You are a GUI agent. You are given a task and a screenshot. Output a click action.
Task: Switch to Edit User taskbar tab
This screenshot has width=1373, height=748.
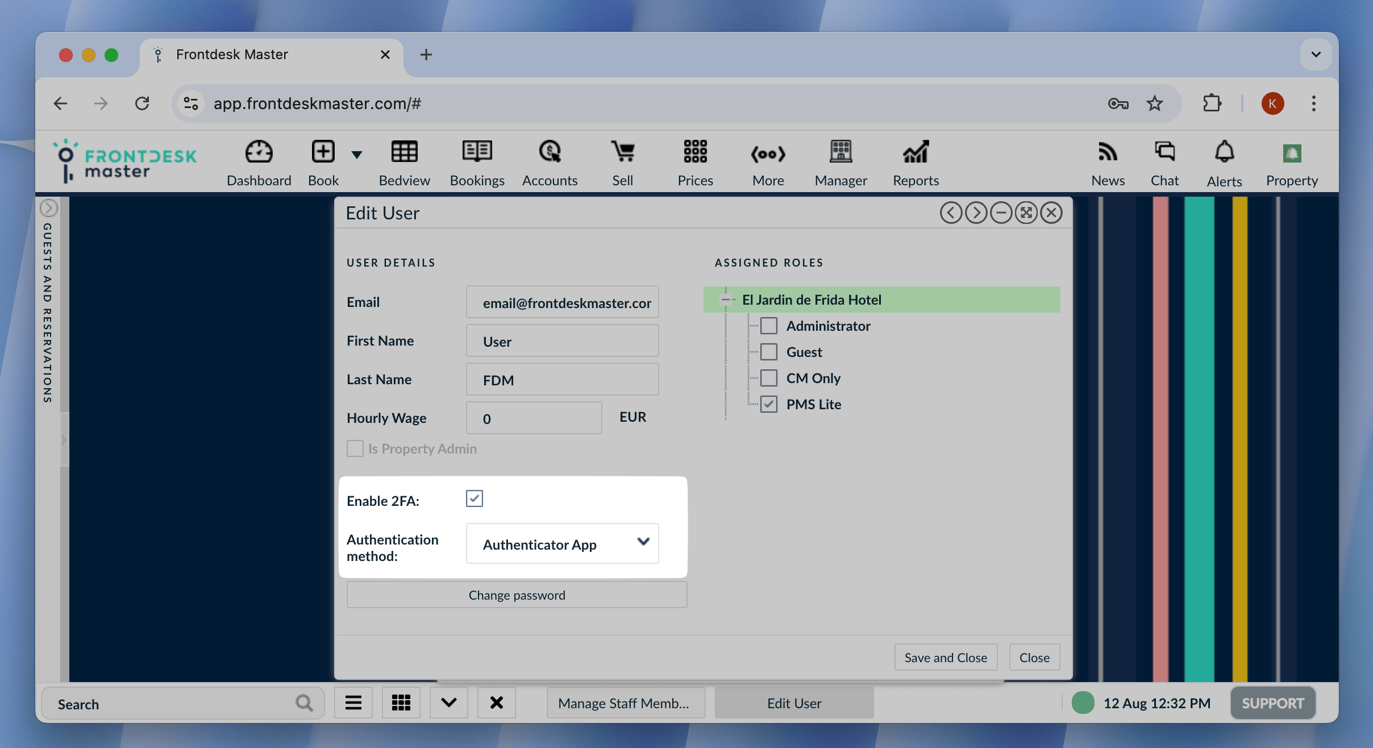(x=794, y=703)
